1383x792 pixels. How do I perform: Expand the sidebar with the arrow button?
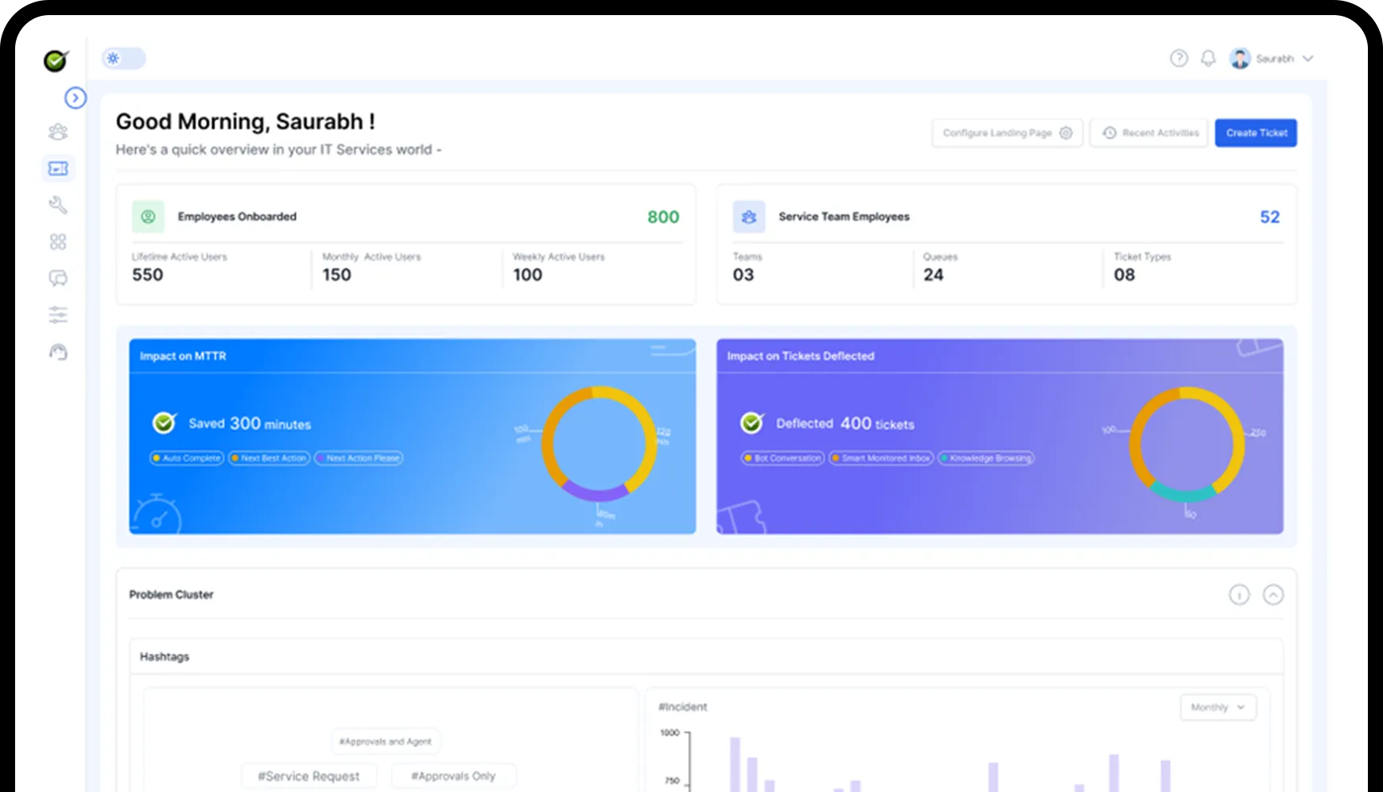76,98
